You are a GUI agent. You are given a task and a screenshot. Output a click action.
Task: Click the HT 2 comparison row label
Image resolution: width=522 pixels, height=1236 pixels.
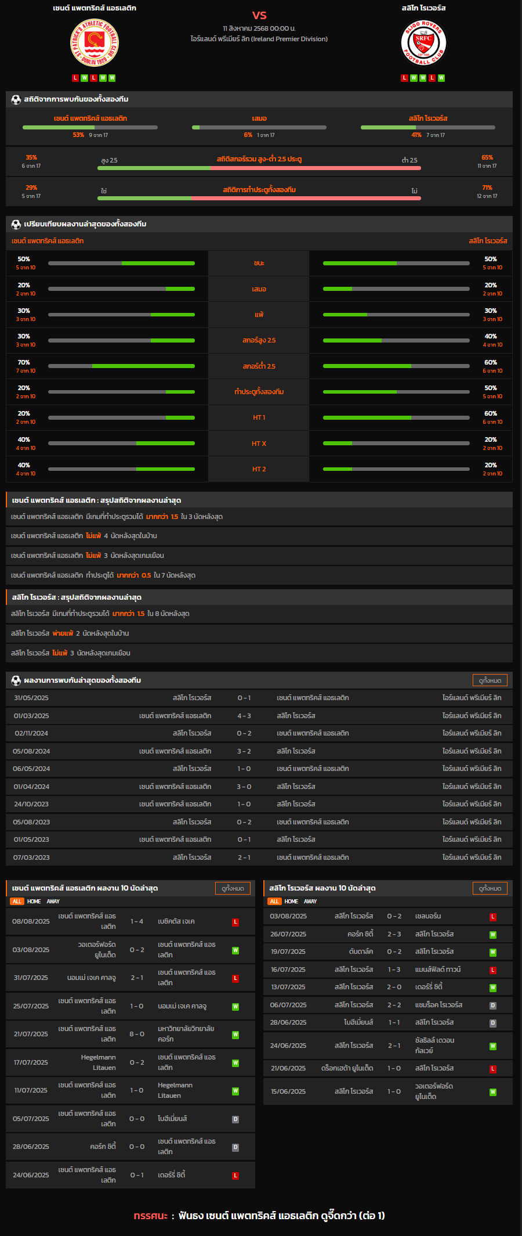[259, 469]
